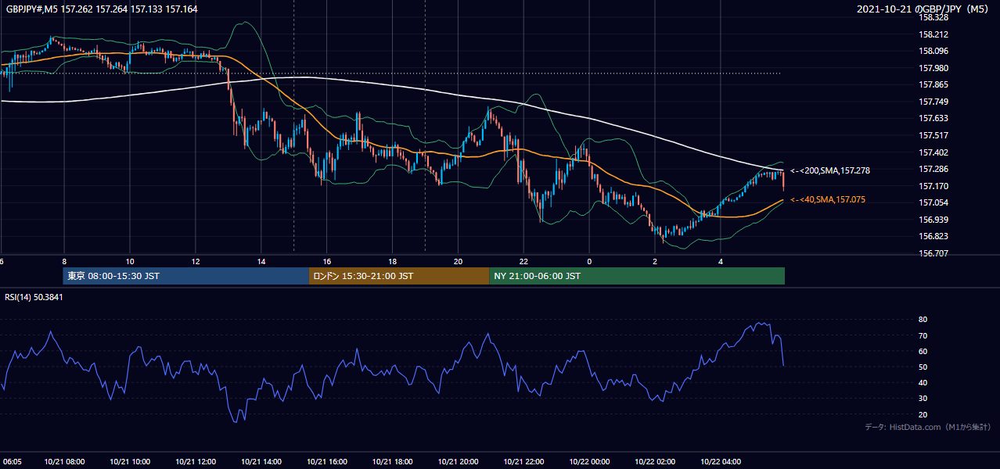The width and height of the screenshot is (1000, 469).
Task: Select the NY 21:00-06:00 JST session bar
Action: [x=637, y=276]
